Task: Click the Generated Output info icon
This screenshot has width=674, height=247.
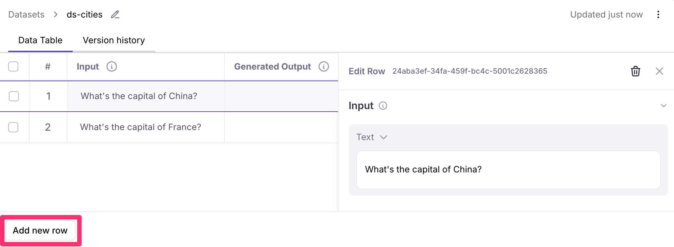Action: tap(324, 66)
